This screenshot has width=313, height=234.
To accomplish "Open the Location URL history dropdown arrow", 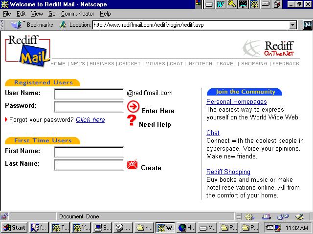I will pyautogui.click(x=293, y=25).
